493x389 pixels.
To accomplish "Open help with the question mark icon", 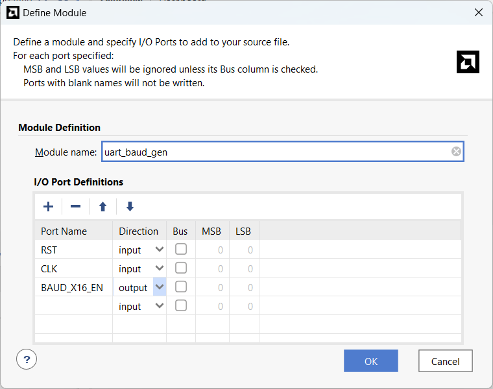I will click(x=27, y=359).
